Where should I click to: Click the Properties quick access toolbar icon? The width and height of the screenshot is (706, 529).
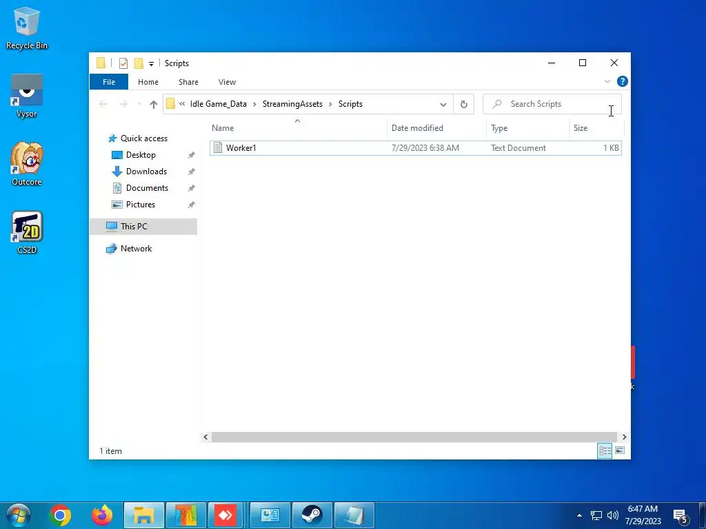(123, 63)
